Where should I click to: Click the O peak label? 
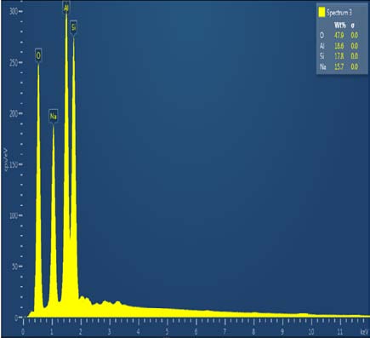38,55
